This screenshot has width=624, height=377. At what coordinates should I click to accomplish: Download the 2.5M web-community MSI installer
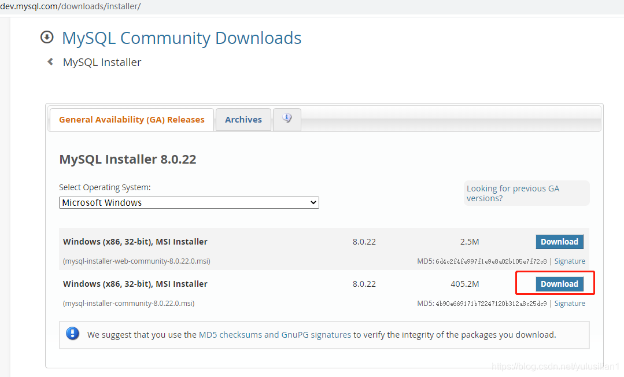[559, 242]
